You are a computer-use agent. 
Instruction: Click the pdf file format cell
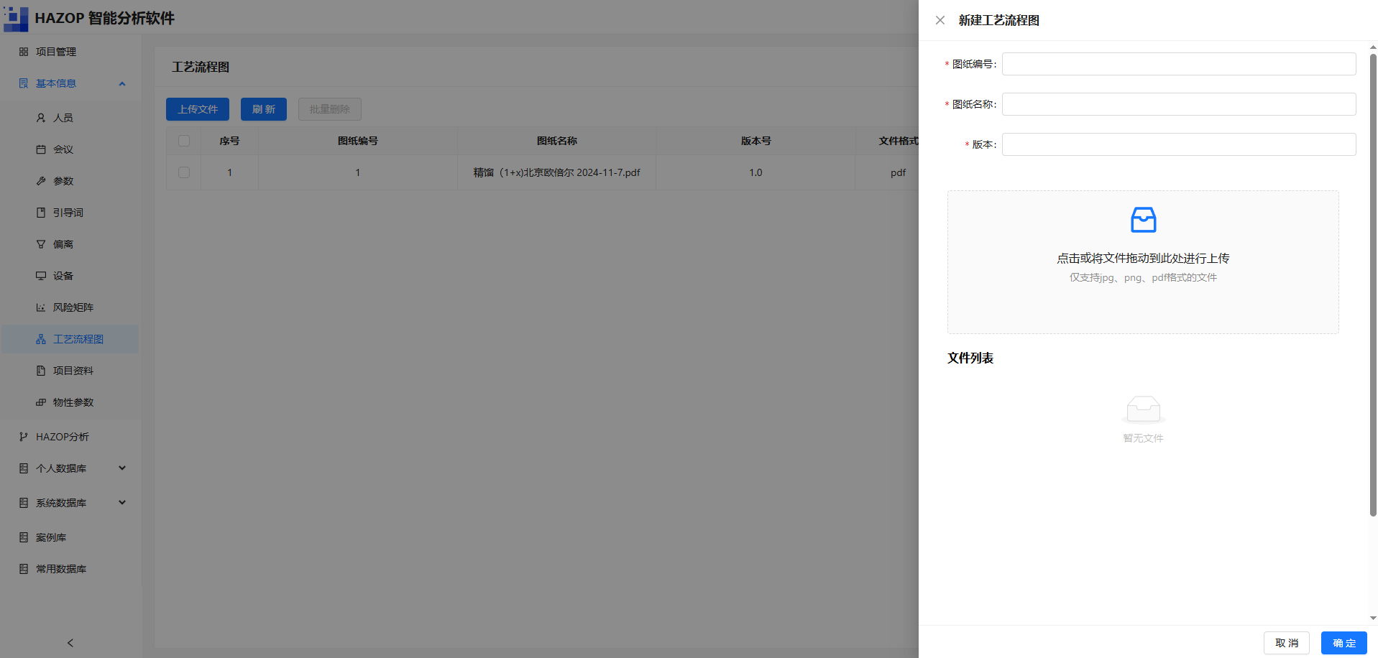point(898,172)
